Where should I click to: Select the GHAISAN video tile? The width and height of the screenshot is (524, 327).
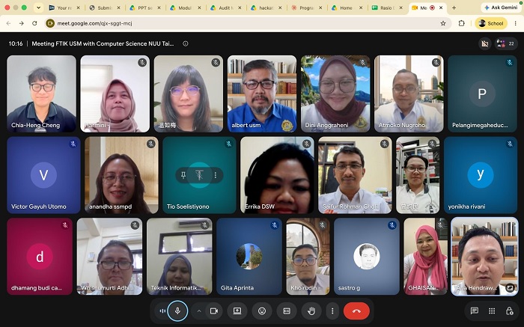[426, 257]
